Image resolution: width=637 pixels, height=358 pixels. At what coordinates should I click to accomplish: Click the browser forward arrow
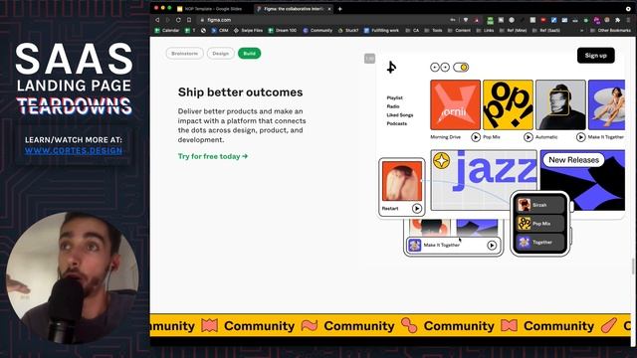point(168,20)
